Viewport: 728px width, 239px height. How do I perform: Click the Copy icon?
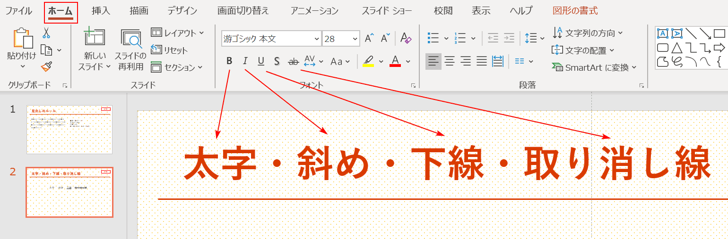tap(46, 49)
